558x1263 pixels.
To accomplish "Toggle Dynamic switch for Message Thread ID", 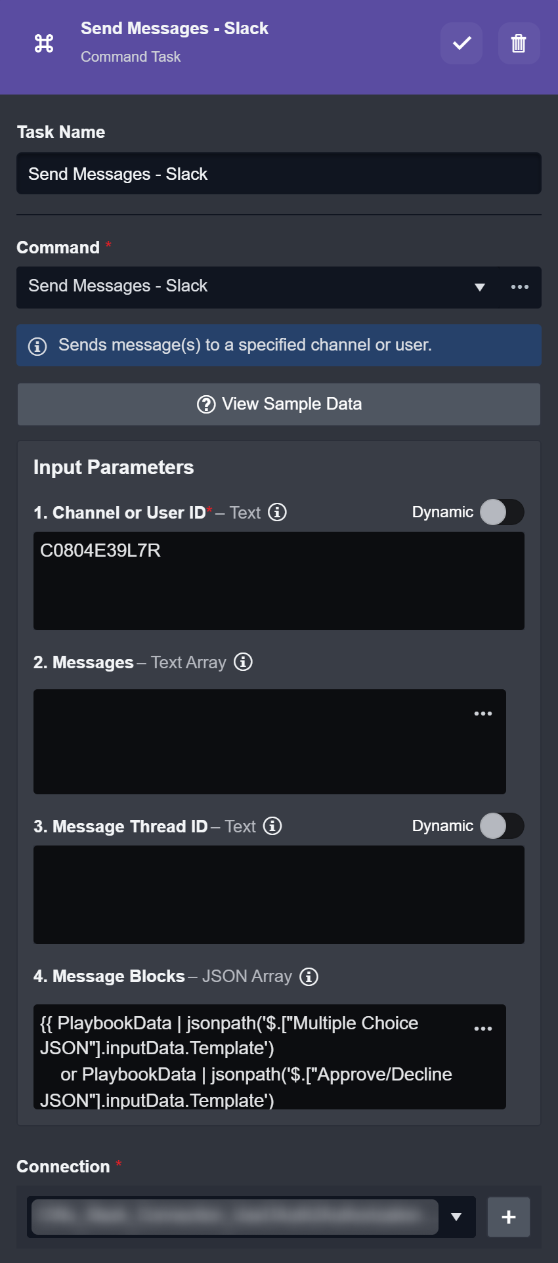I will coord(502,826).
